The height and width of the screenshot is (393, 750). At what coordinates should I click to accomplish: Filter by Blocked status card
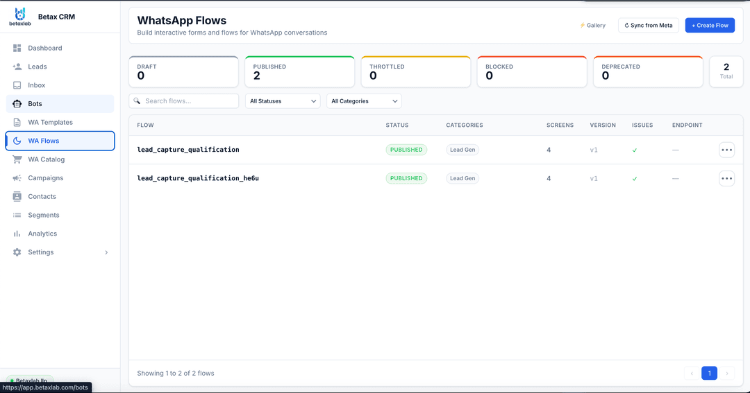tap(533, 71)
